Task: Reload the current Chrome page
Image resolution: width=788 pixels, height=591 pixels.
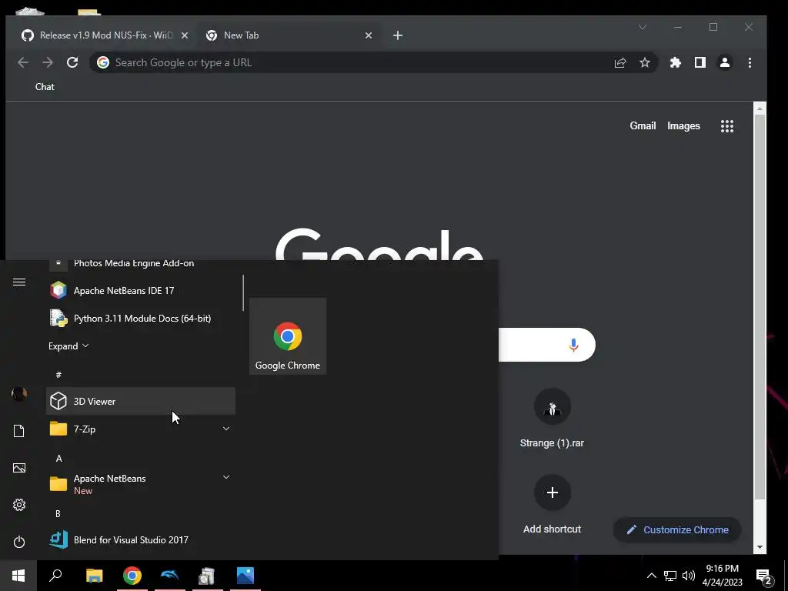Action: pyautogui.click(x=72, y=62)
